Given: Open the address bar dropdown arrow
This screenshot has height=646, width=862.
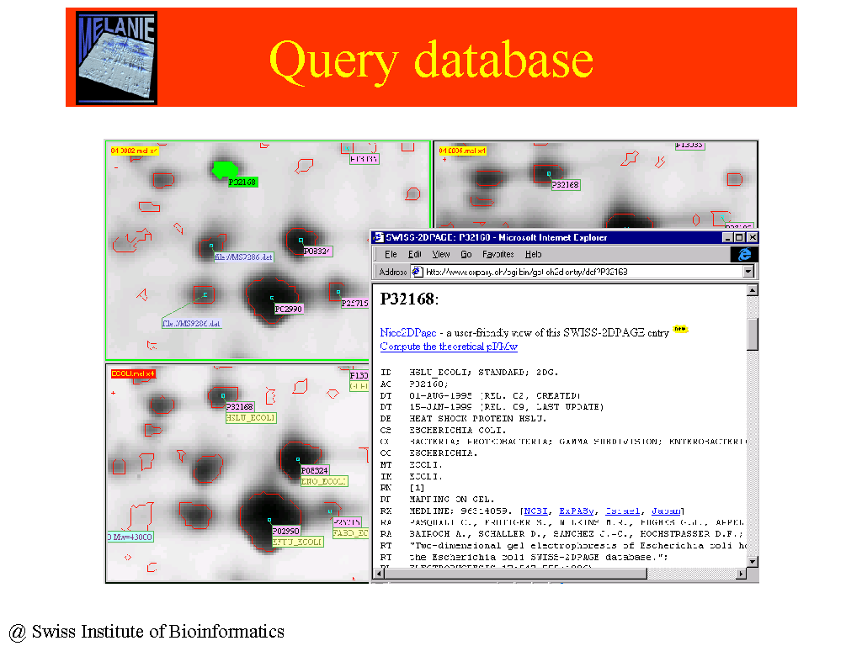Looking at the screenshot, I should (748, 272).
